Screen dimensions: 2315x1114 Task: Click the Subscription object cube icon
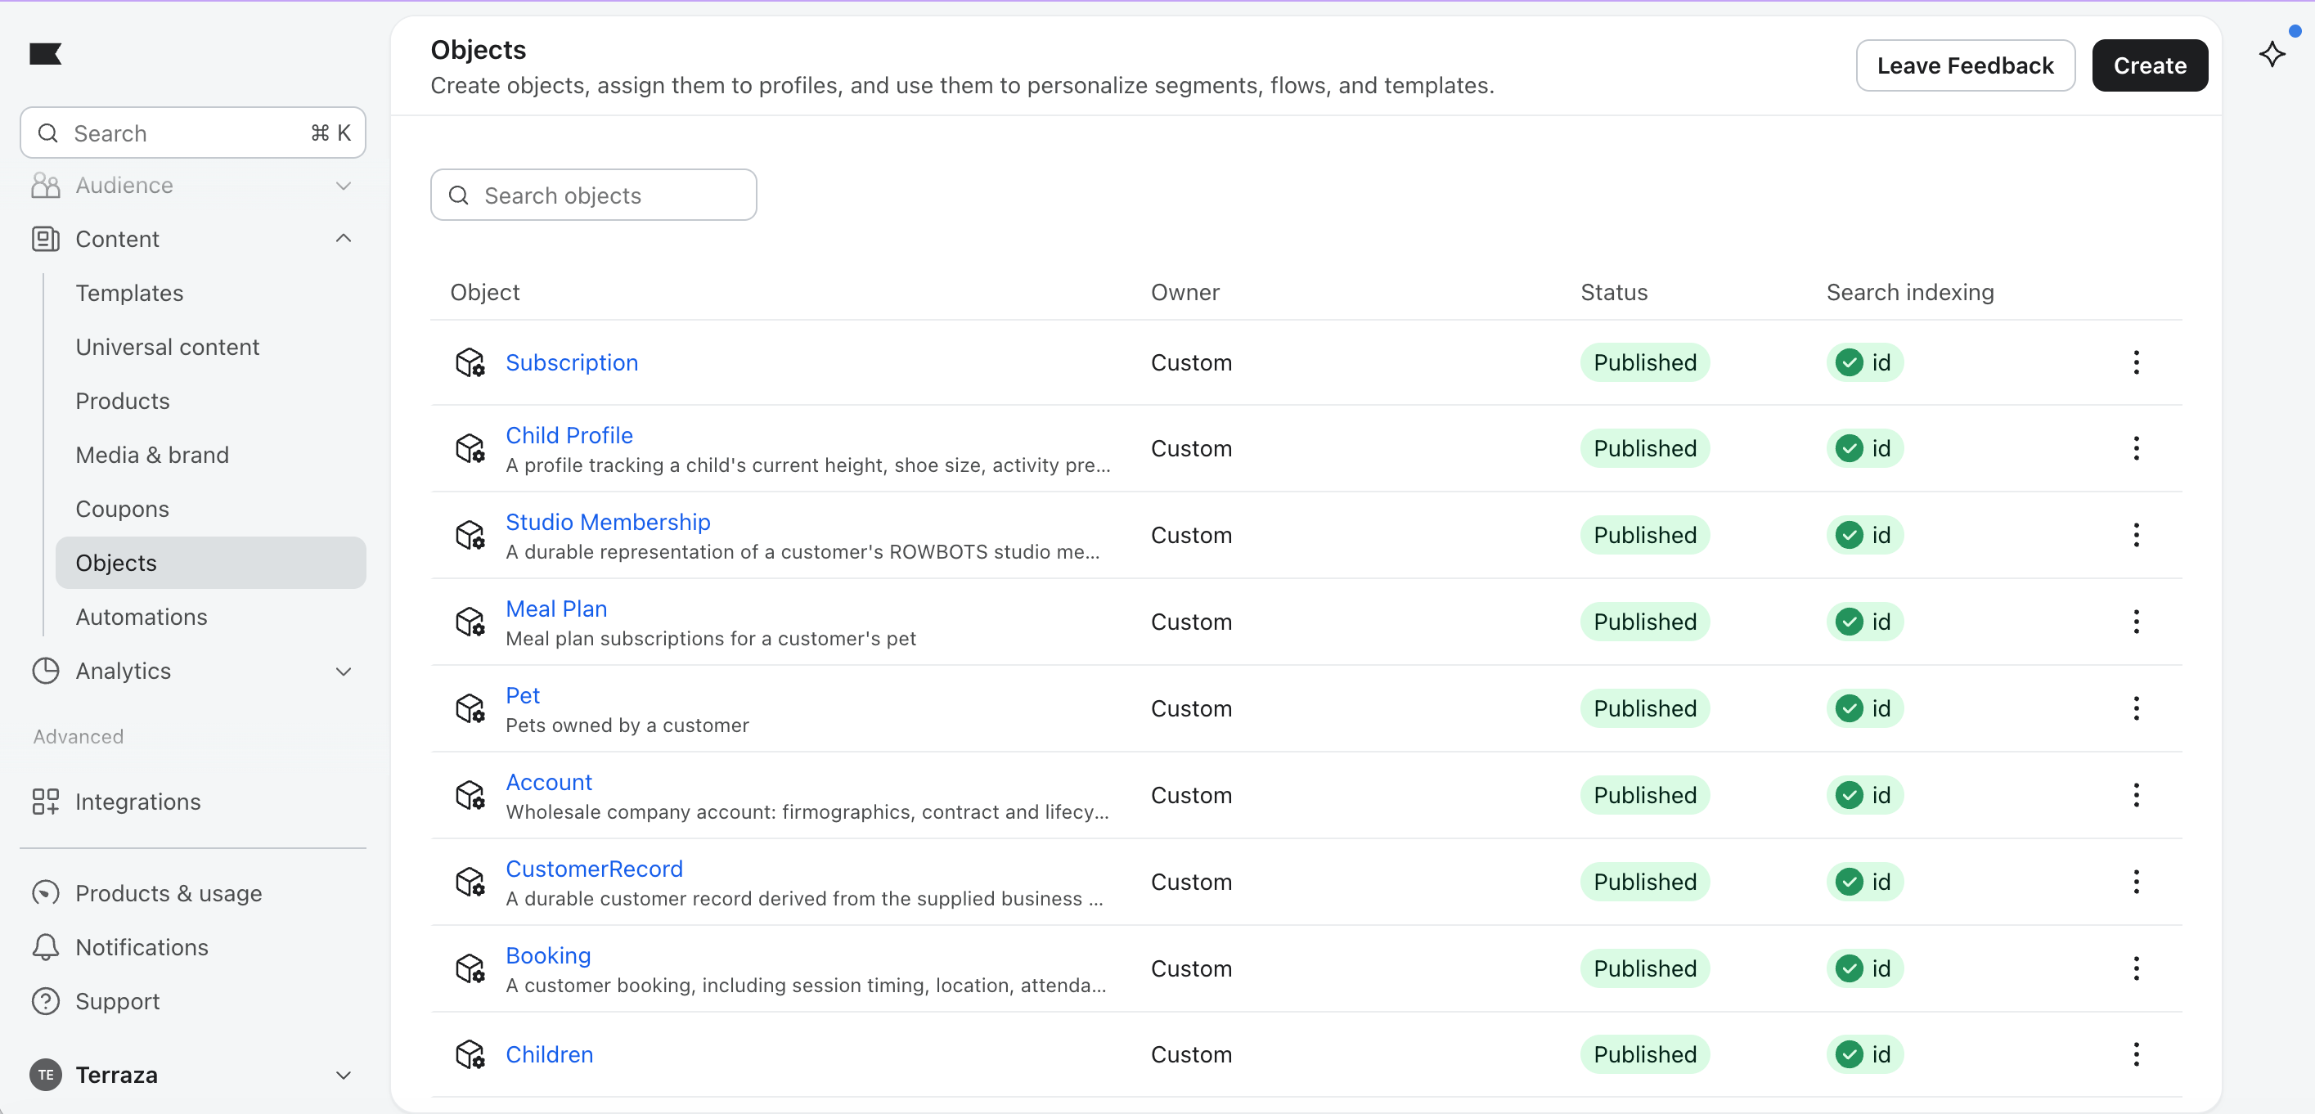[x=470, y=363]
